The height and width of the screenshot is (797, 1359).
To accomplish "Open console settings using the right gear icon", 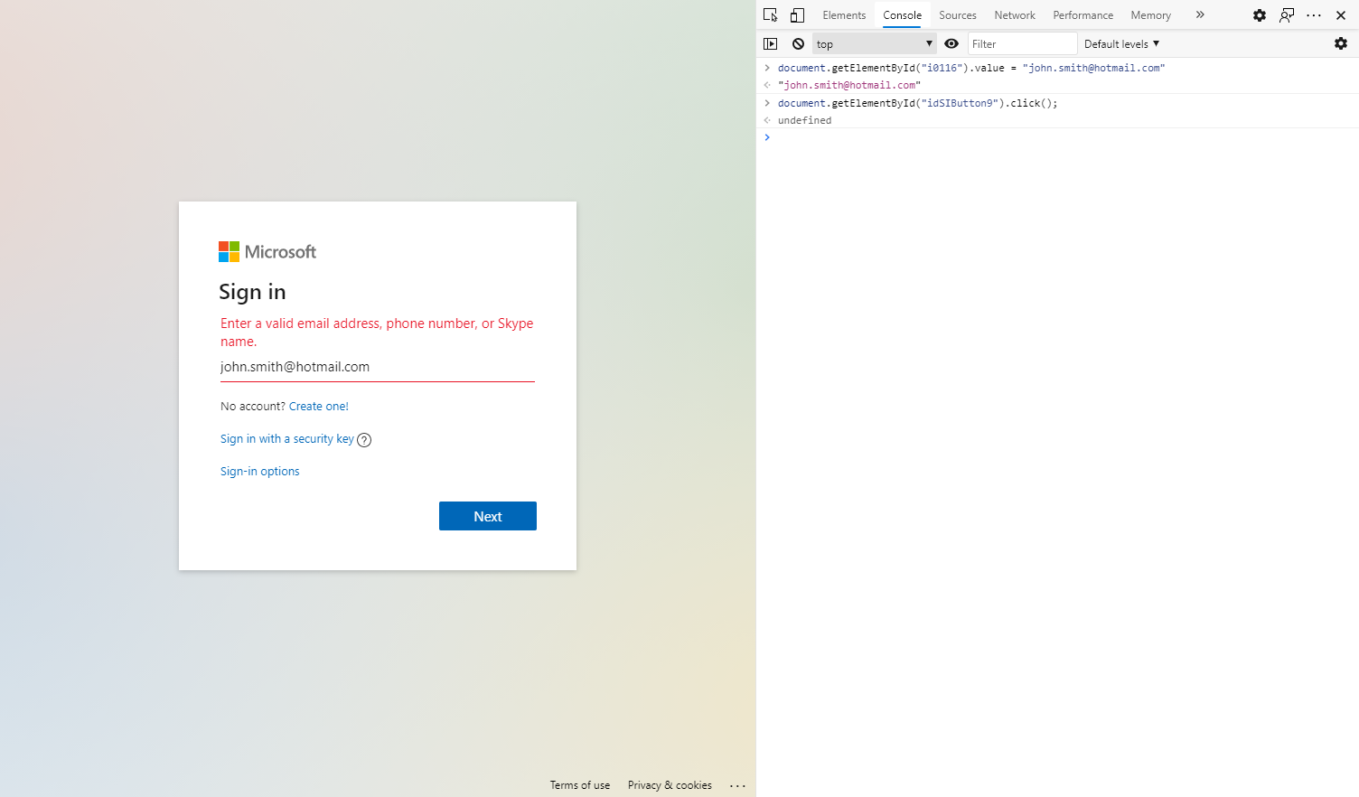I will (1341, 43).
